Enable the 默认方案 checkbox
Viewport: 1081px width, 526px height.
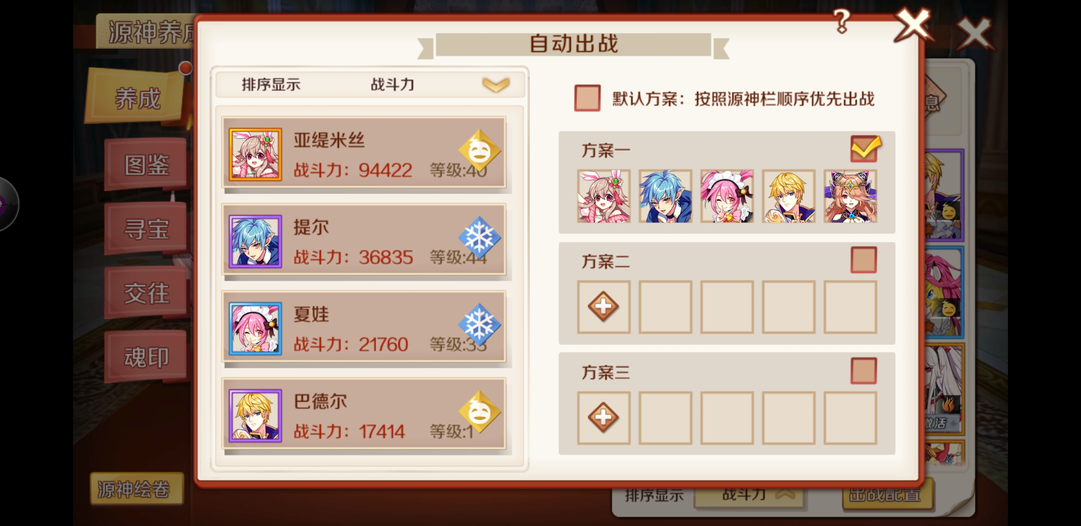click(x=587, y=98)
